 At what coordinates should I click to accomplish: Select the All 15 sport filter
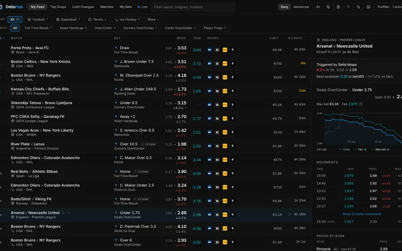(15, 20)
